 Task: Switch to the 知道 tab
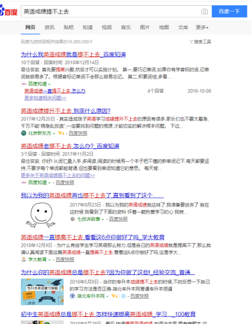point(88,27)
